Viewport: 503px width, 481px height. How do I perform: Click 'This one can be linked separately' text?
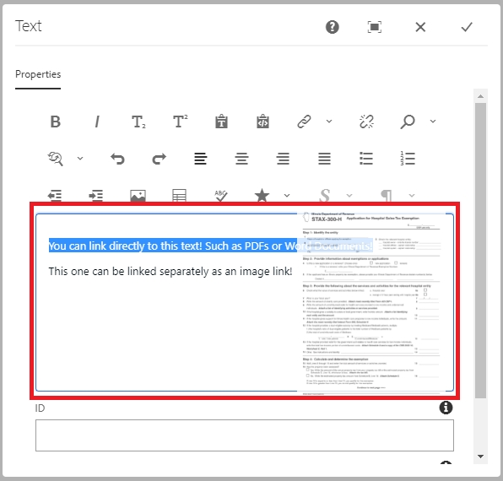click(170, 271)
